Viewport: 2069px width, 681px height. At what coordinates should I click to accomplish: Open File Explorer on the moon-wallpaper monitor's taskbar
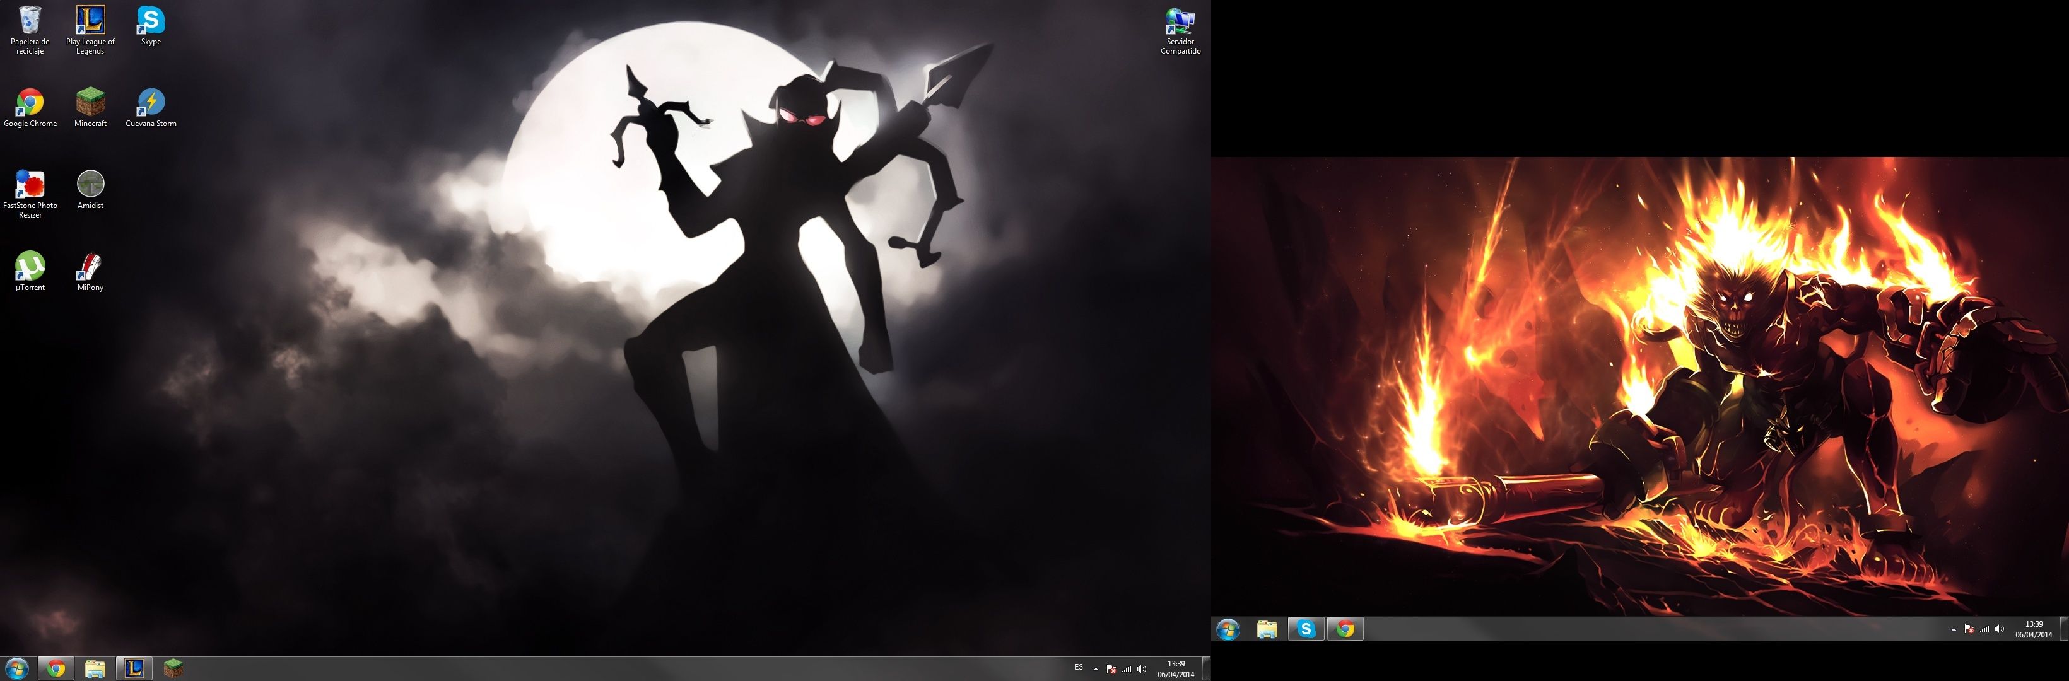(x=95, y=668)
